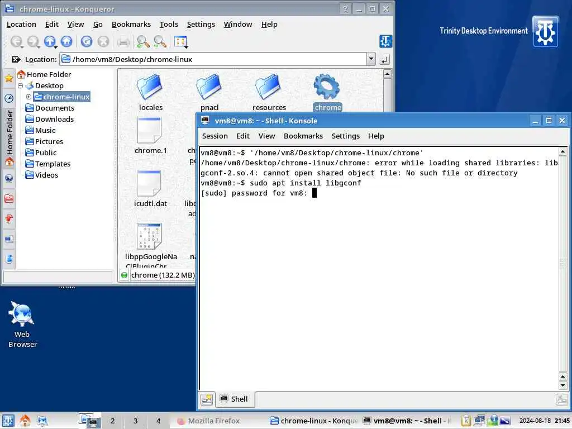This screenshot has width=572, height=429.
Task: Select the chrome executable gear icon
Action: tap(327, 87)
